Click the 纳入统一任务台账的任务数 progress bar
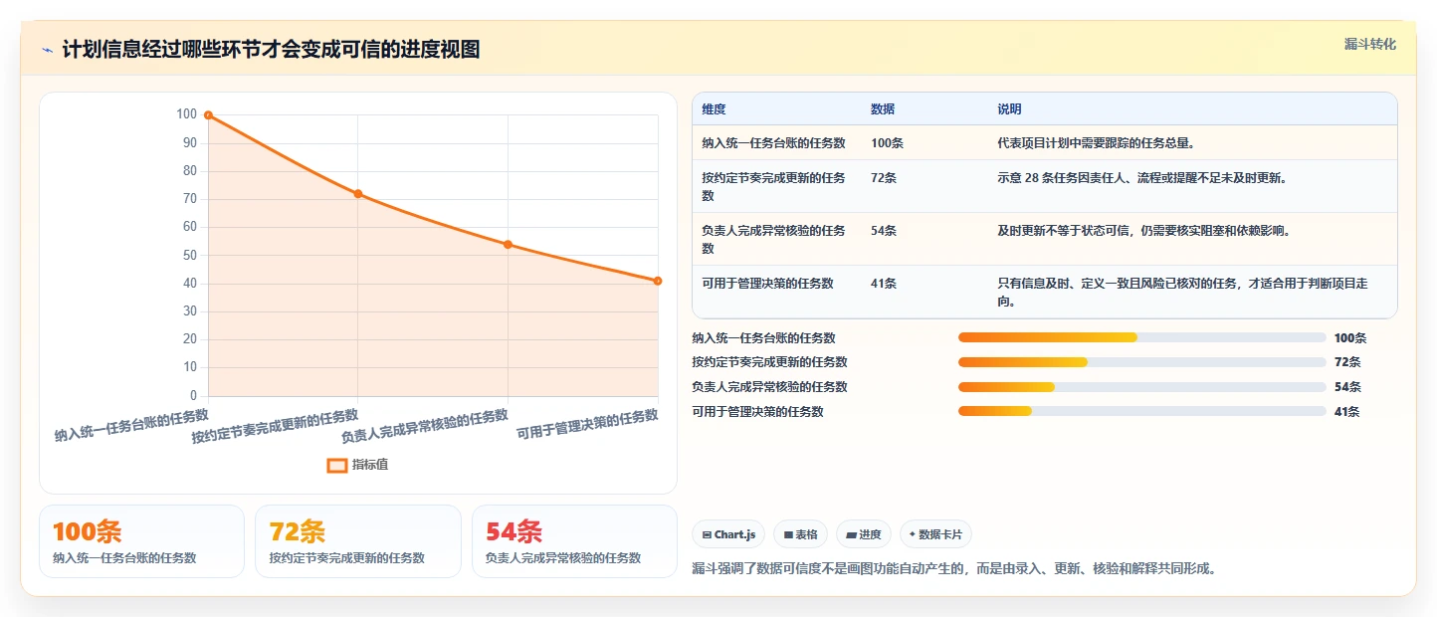The height and width of the screenshot is (617, 1437). coord(1142,337)
